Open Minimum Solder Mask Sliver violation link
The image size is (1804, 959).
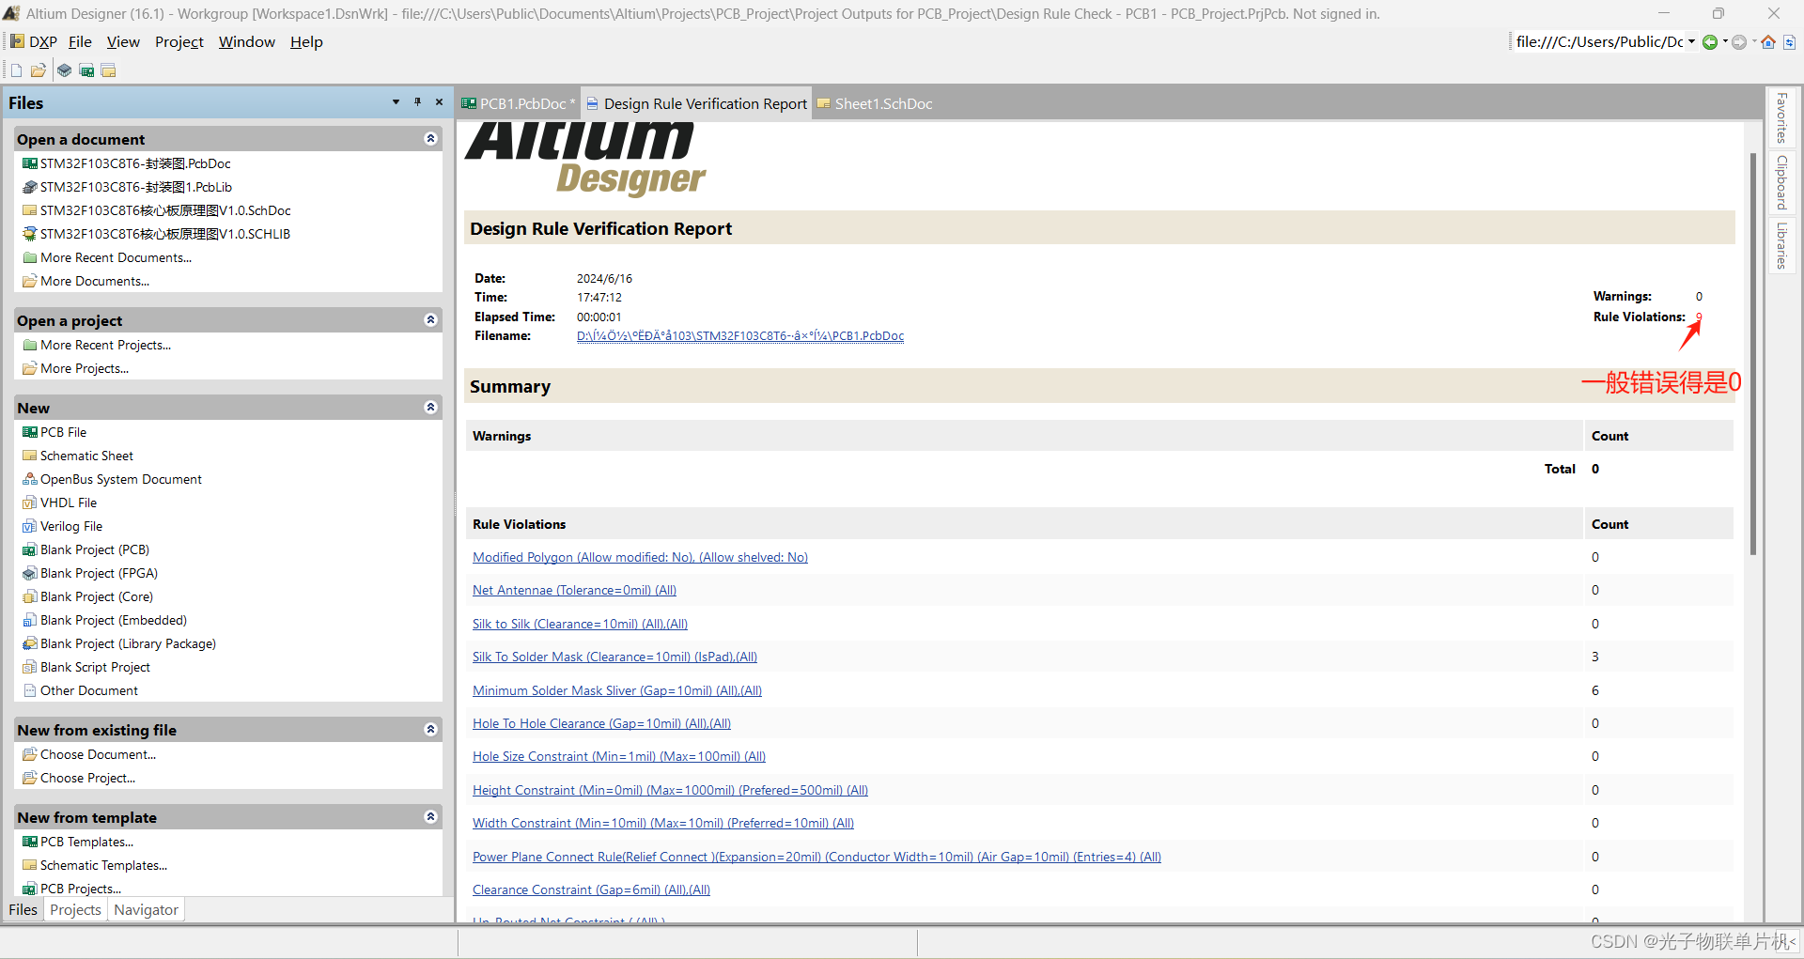617,690
